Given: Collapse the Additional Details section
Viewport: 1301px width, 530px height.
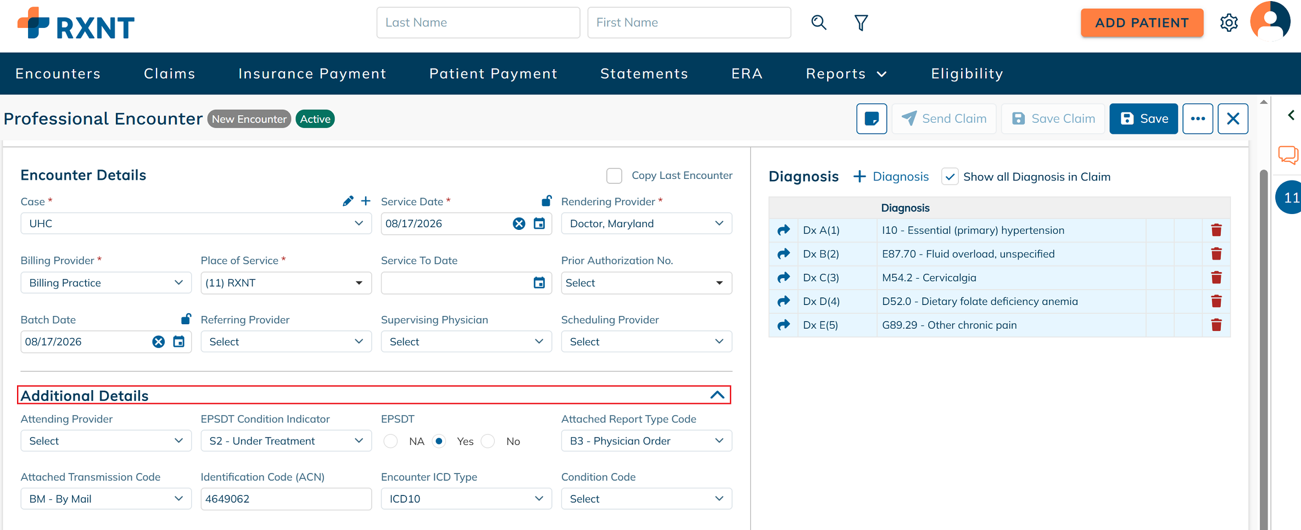Looking at the screenshot, I should (x=717, y=395).
